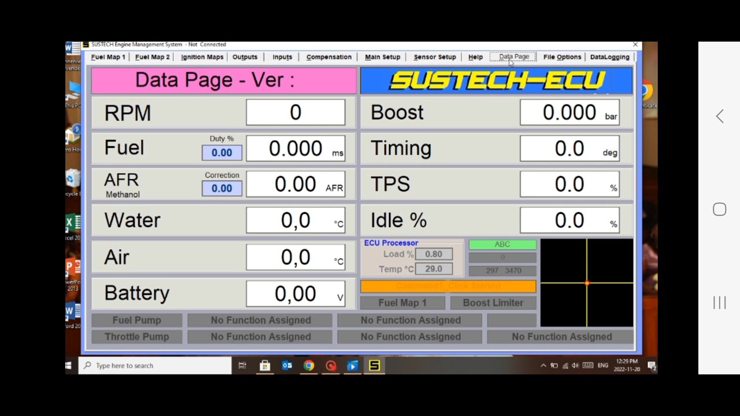740x416 pixels.
Task: Click the taskbar search box
Action: pos(155,366)
